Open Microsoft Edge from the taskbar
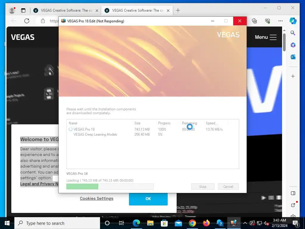The width and height of the screenshot is (305, 229). tap(136, 223)
